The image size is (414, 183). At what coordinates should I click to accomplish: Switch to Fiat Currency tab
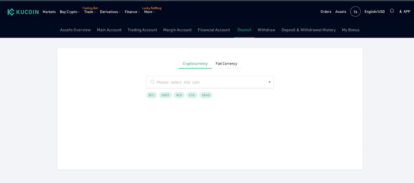[226, 64]
